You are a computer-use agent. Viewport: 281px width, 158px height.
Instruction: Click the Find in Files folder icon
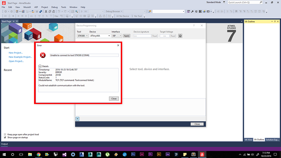coord(150,12)
